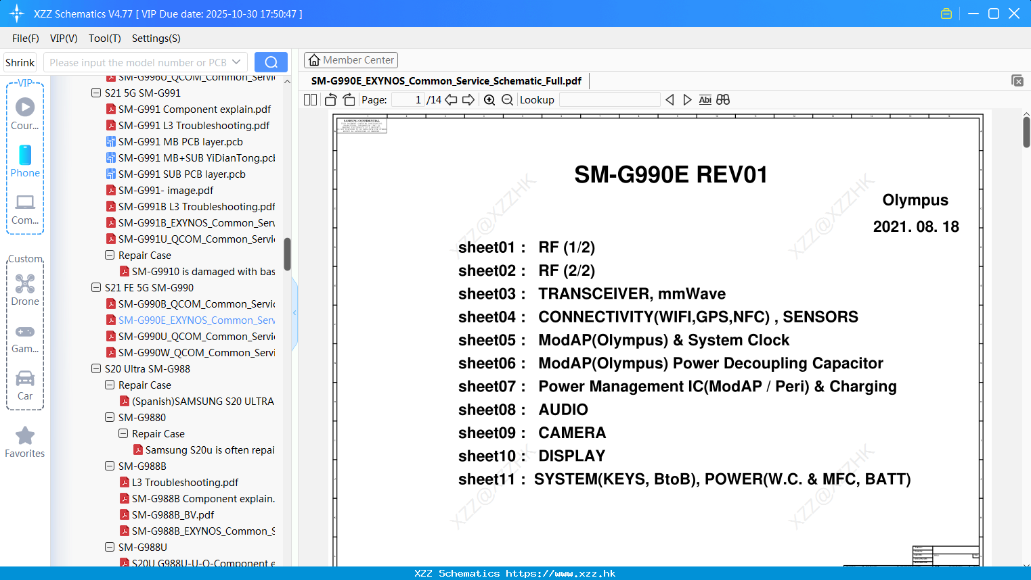
Task: Open Member Center
Action: click(351, 60)
